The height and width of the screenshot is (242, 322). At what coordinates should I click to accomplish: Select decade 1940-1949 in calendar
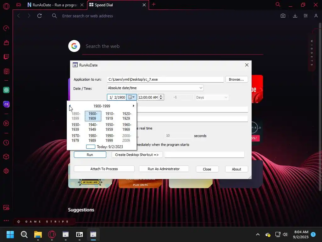click(x=93, y=127)
